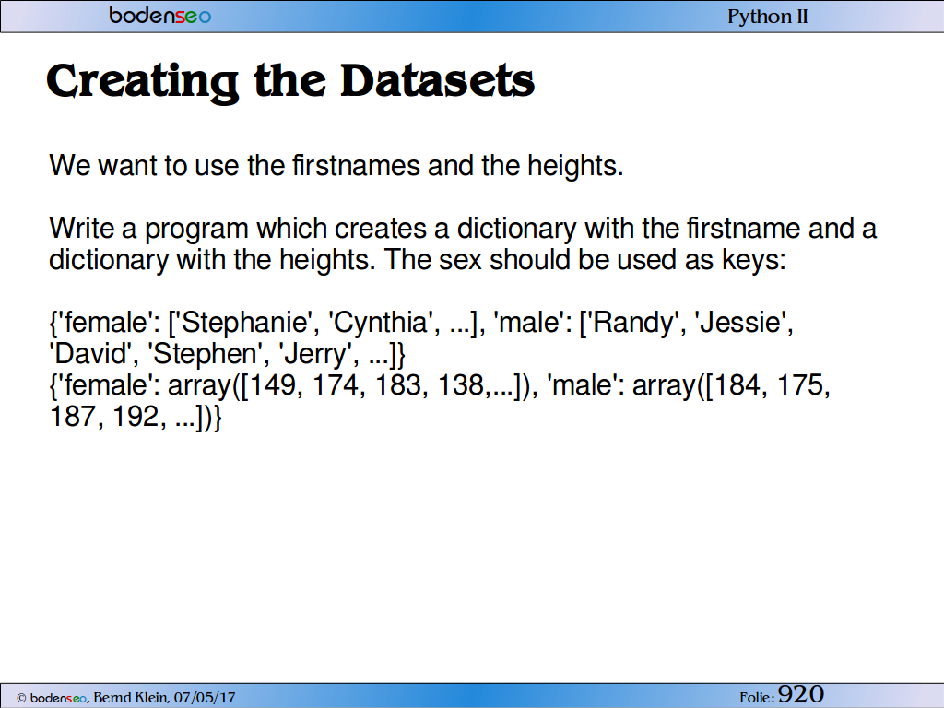The height and width of the screenshot is (708, 944).
Task: Click the sentence 'We want to use the firstnames'
Action: pyautogui.click(x=336, y=166)
